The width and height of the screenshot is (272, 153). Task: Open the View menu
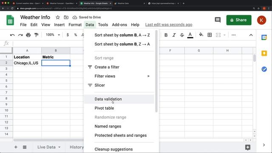tap(45, 25)
